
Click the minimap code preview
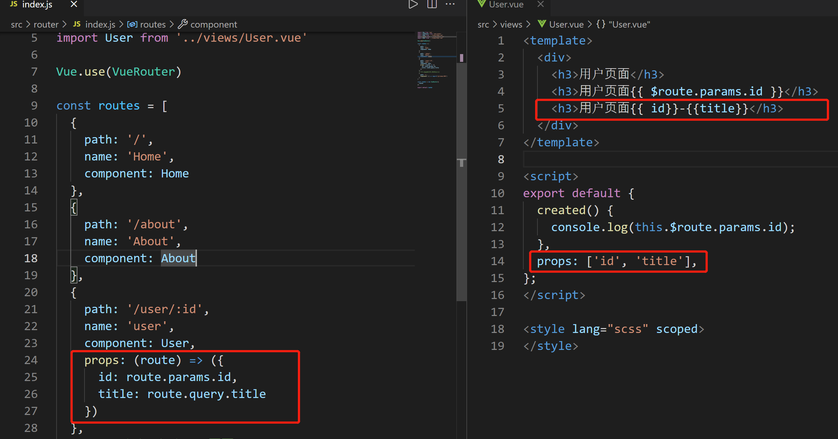[433, 60]
